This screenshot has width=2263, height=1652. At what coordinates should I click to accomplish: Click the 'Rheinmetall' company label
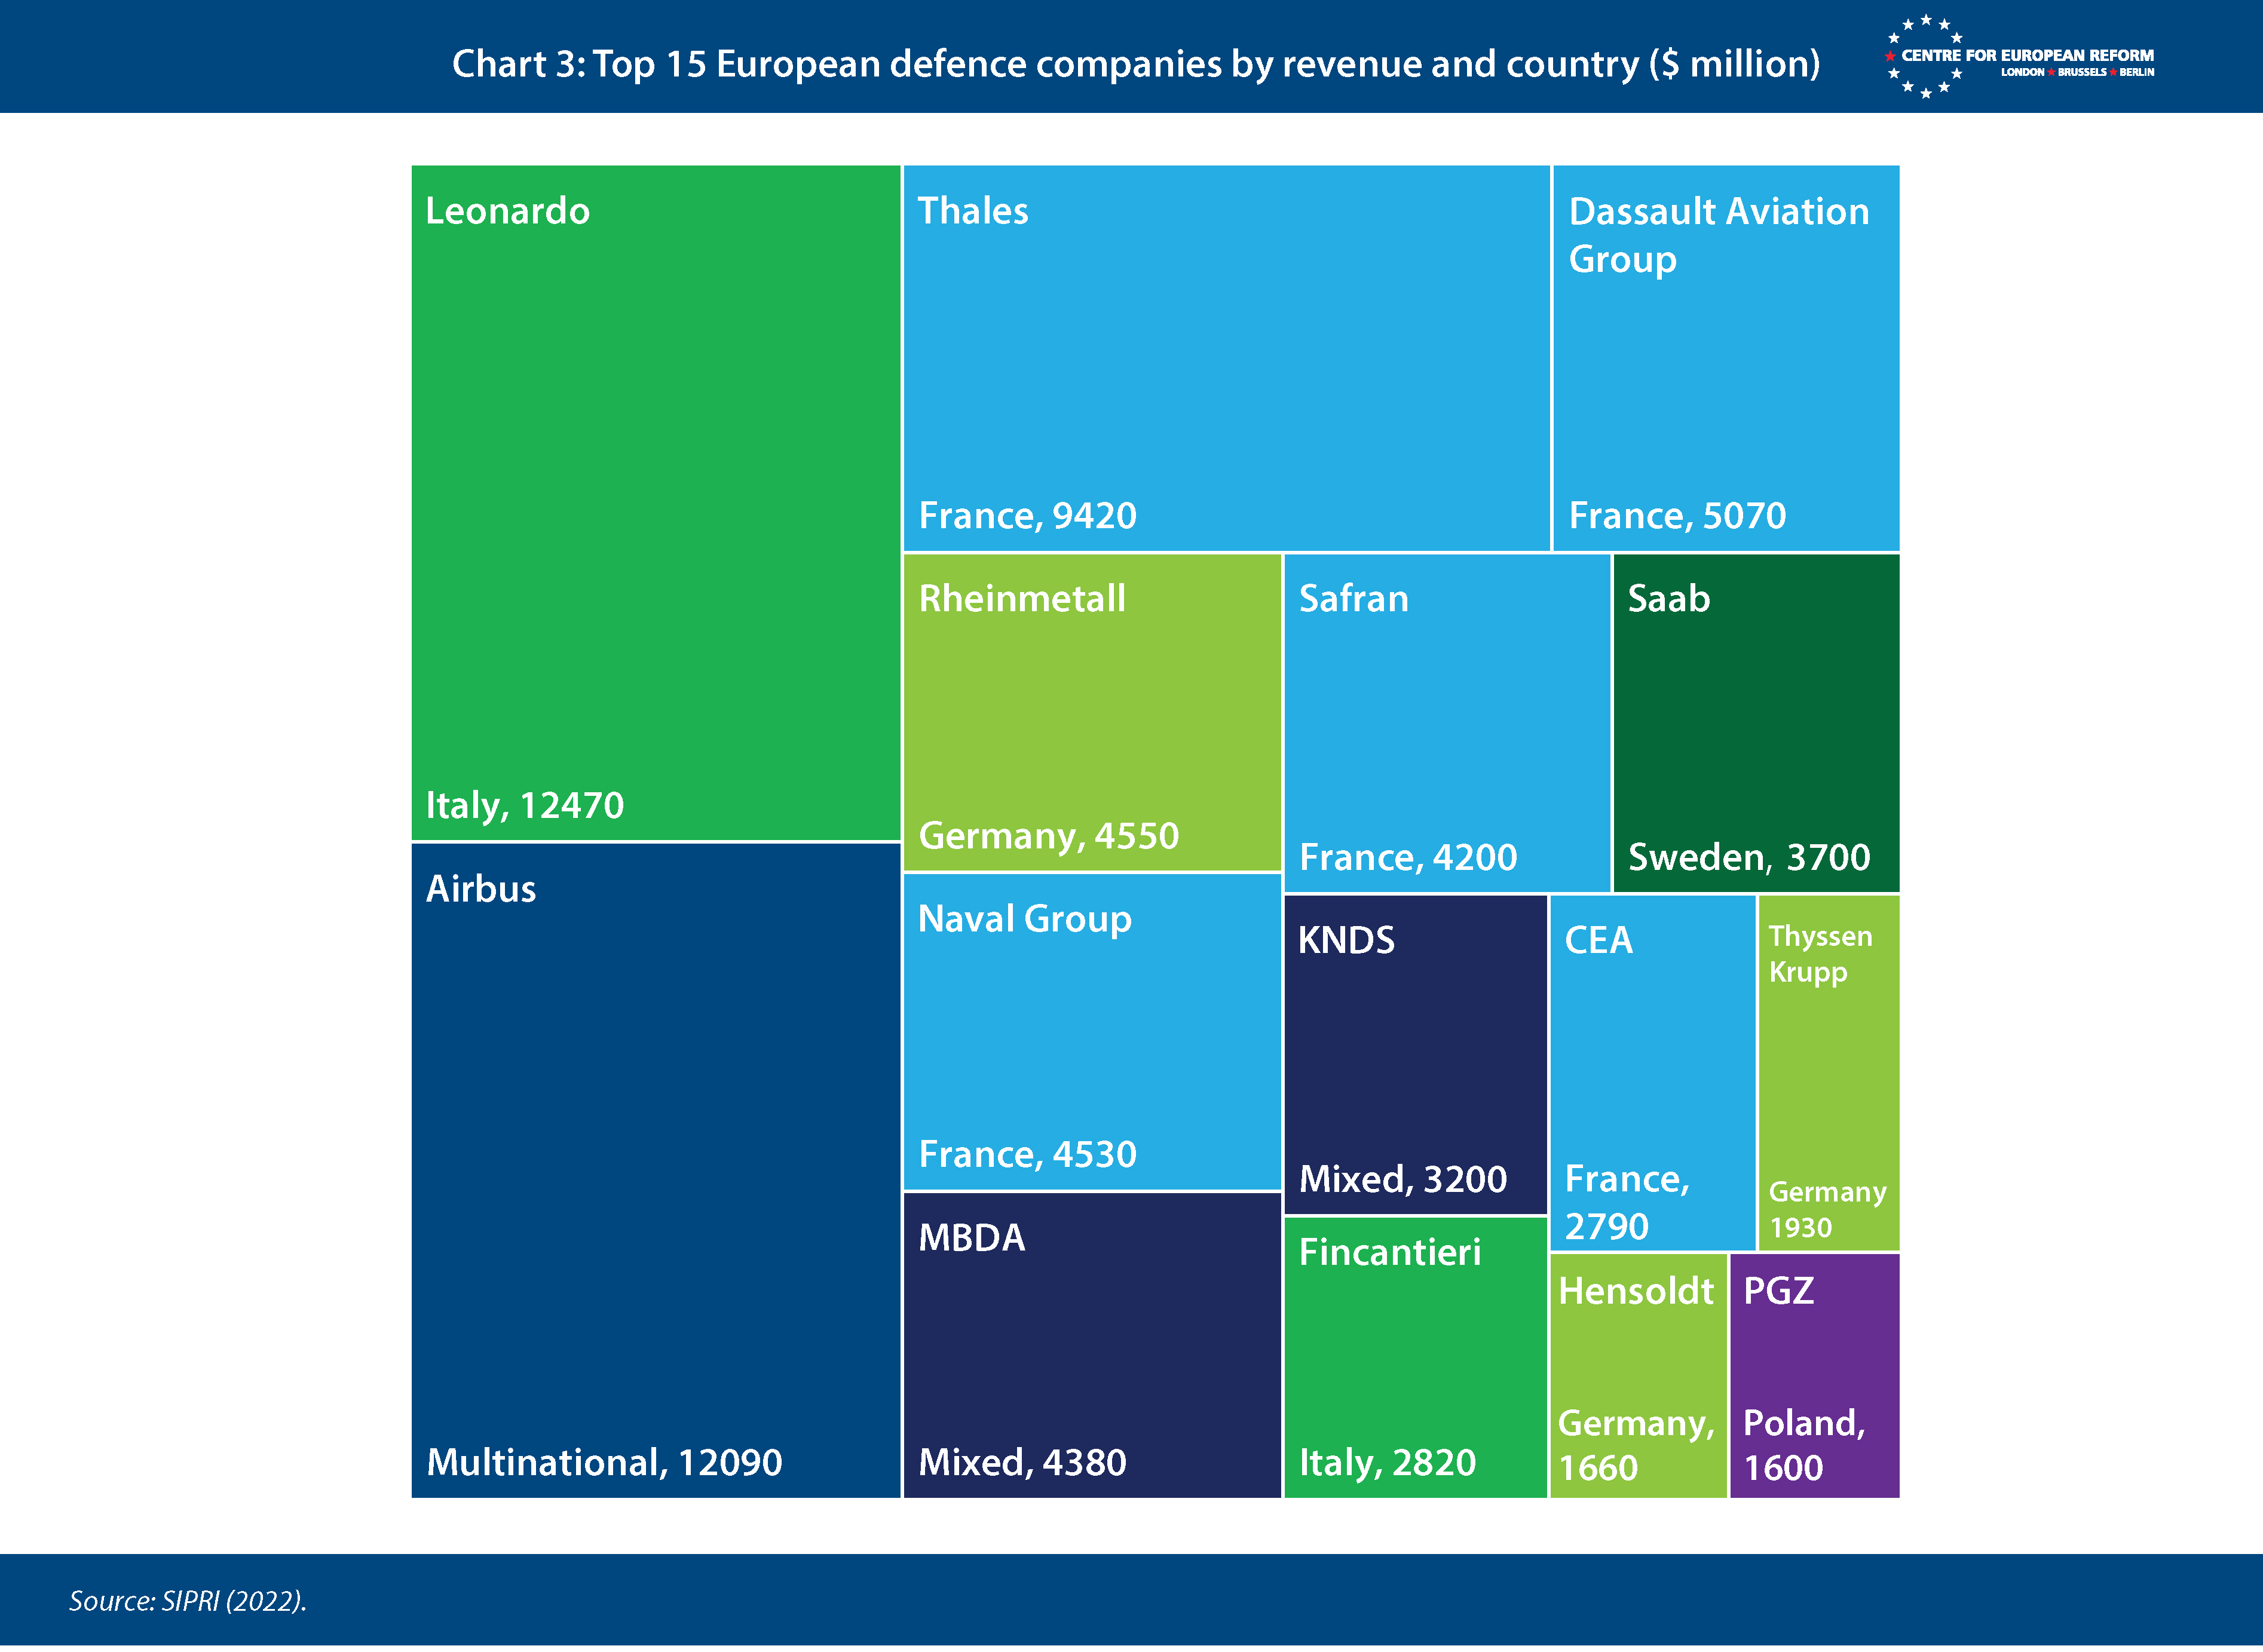coord(1022,599)
